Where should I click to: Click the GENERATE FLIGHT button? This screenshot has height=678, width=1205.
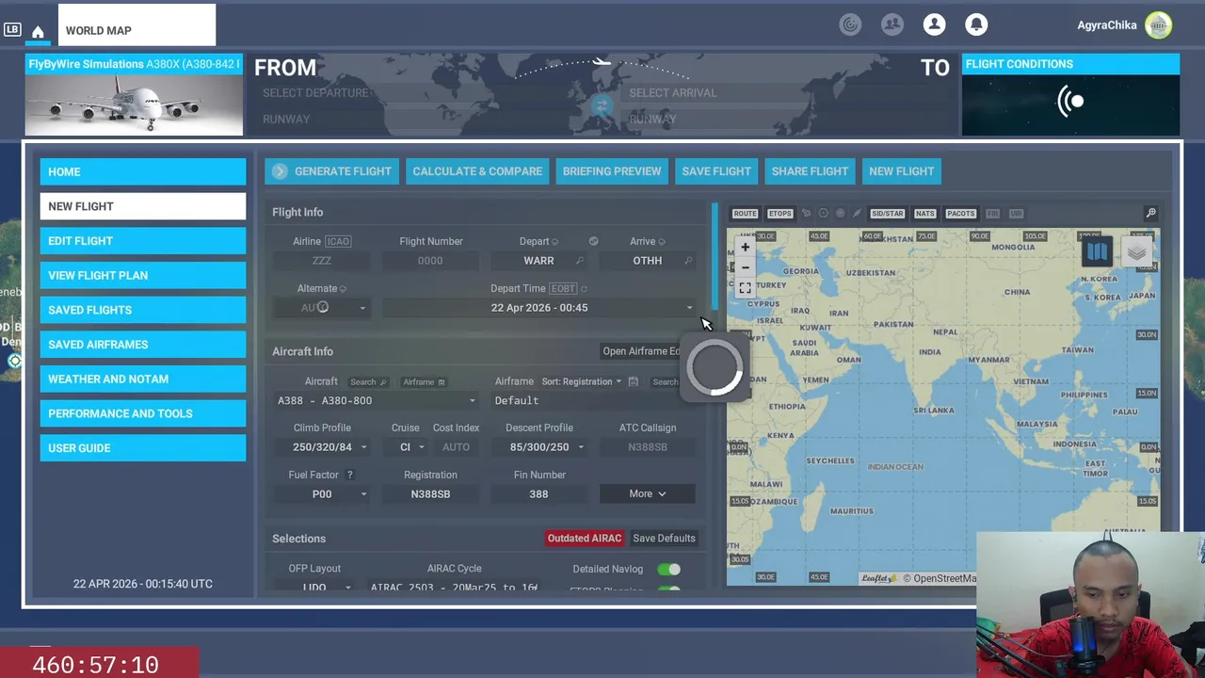point(331,171)
